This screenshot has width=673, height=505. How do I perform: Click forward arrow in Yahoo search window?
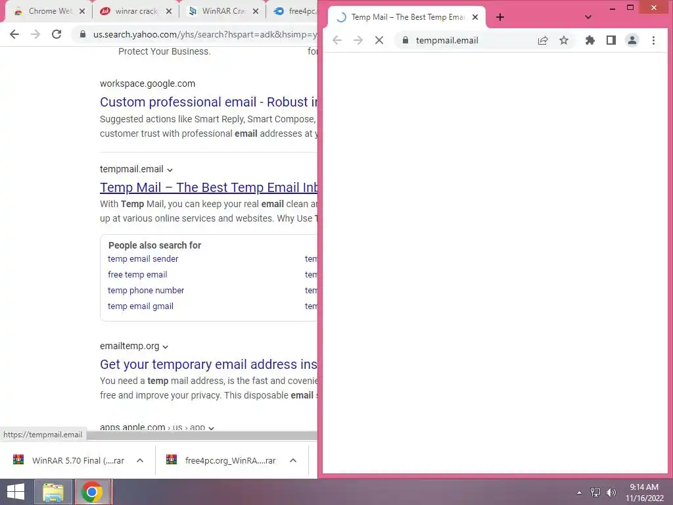pos(35,34)
